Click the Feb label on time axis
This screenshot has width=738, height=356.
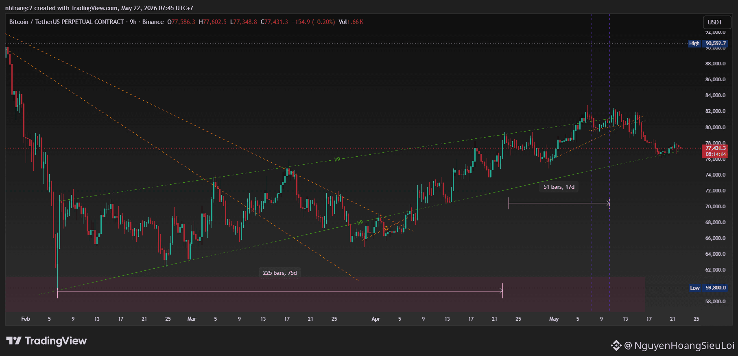(x=26, y=319)
